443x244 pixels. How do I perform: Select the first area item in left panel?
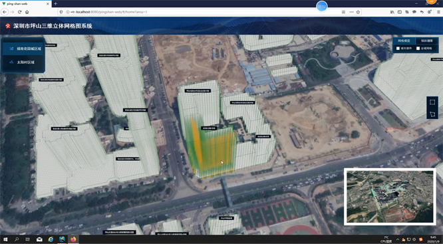(23, 49)
